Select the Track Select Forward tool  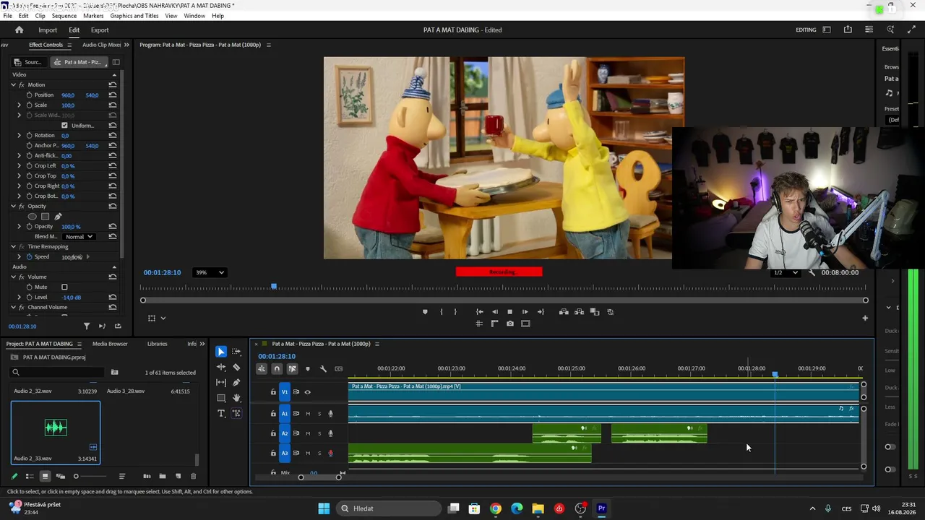click(236, 352)
